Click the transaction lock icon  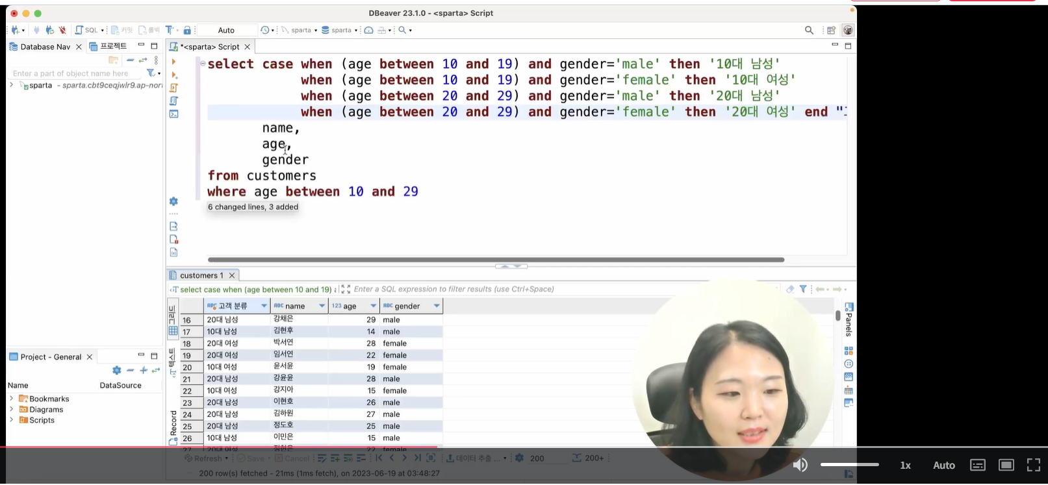coord(187,30)
